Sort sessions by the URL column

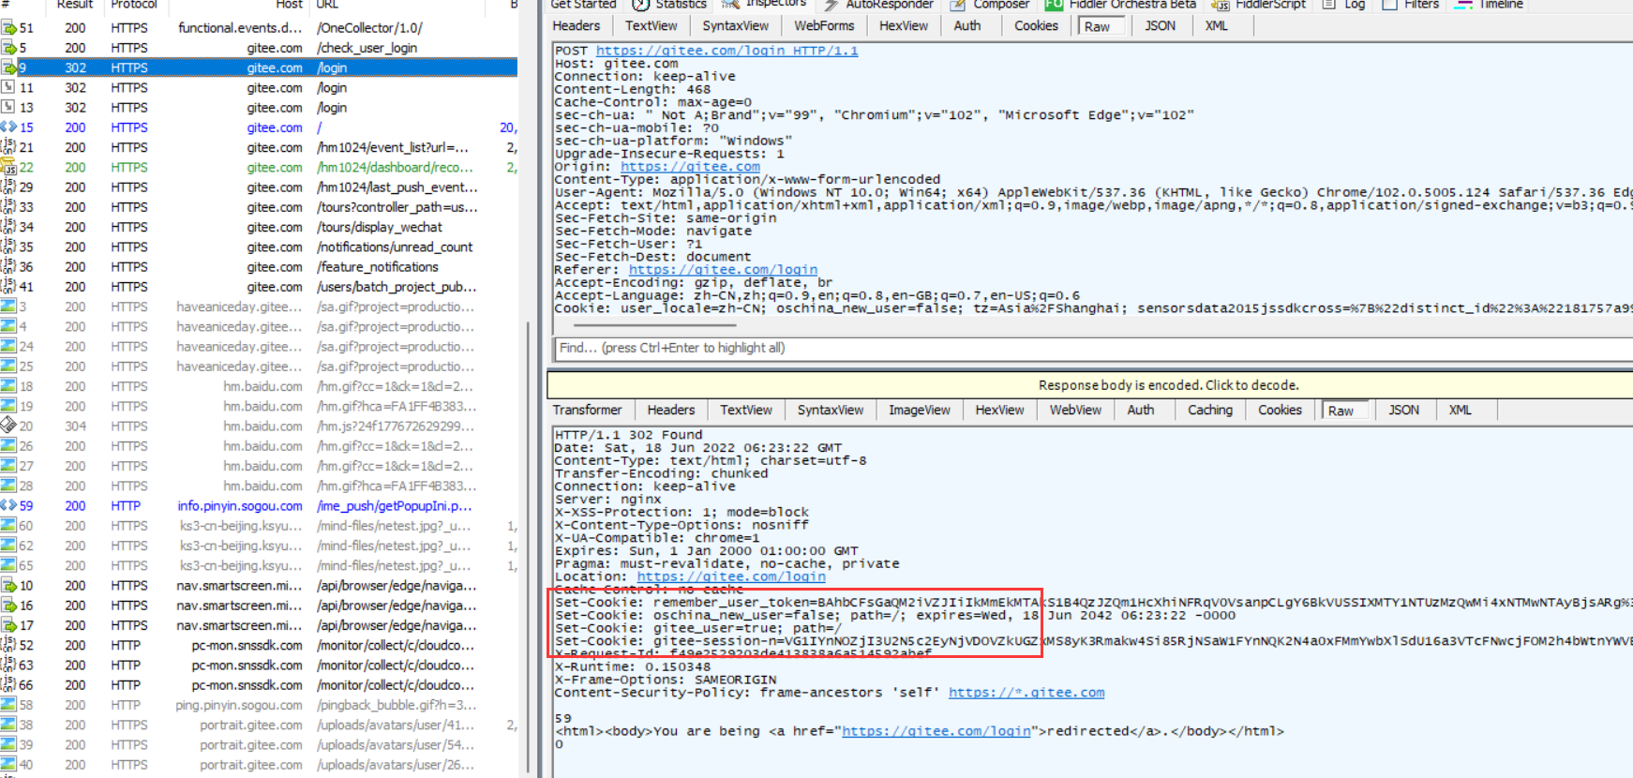(x=327, y=5)
